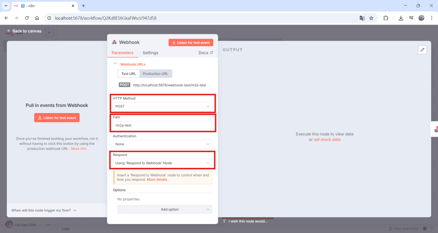Open the HTTP Method dropdown

[x=162, y=106]
